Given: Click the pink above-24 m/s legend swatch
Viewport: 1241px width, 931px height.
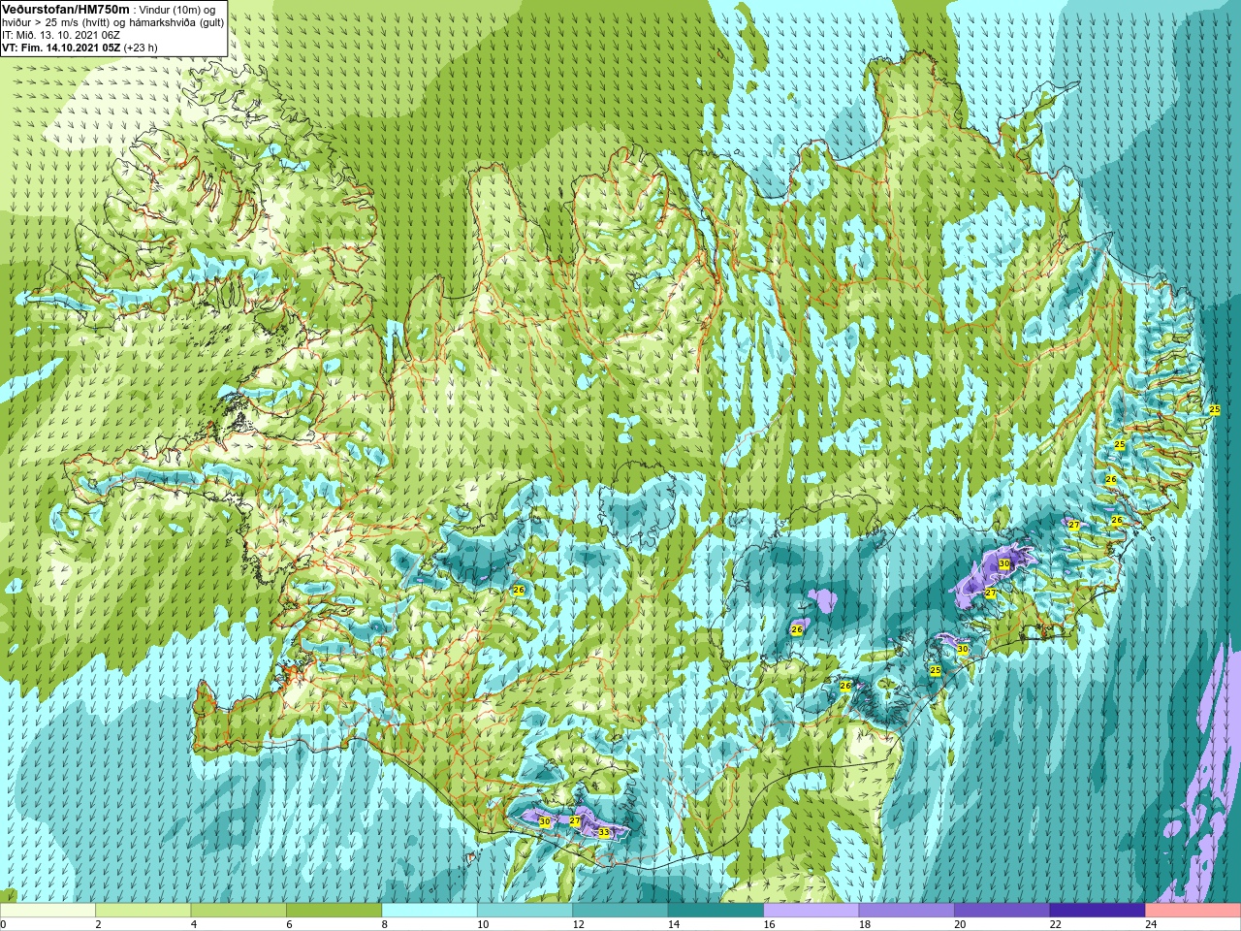Looking at the screenshot, I should [1193, 911].
